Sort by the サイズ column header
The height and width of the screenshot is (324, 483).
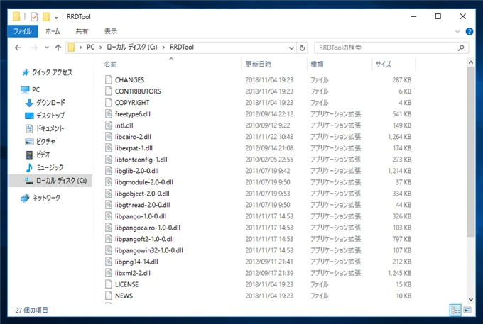(x=383, y=65)
